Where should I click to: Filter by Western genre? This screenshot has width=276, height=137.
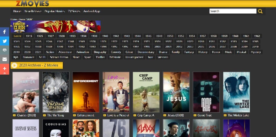pos(163,57)
